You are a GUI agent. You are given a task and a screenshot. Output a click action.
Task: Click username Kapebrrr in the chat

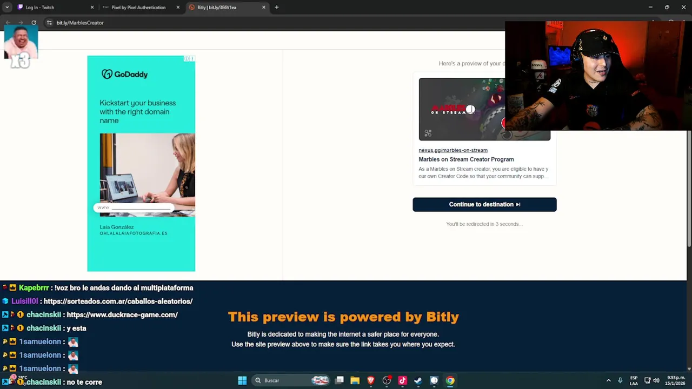pyautogui.click(x=34, y=288)
